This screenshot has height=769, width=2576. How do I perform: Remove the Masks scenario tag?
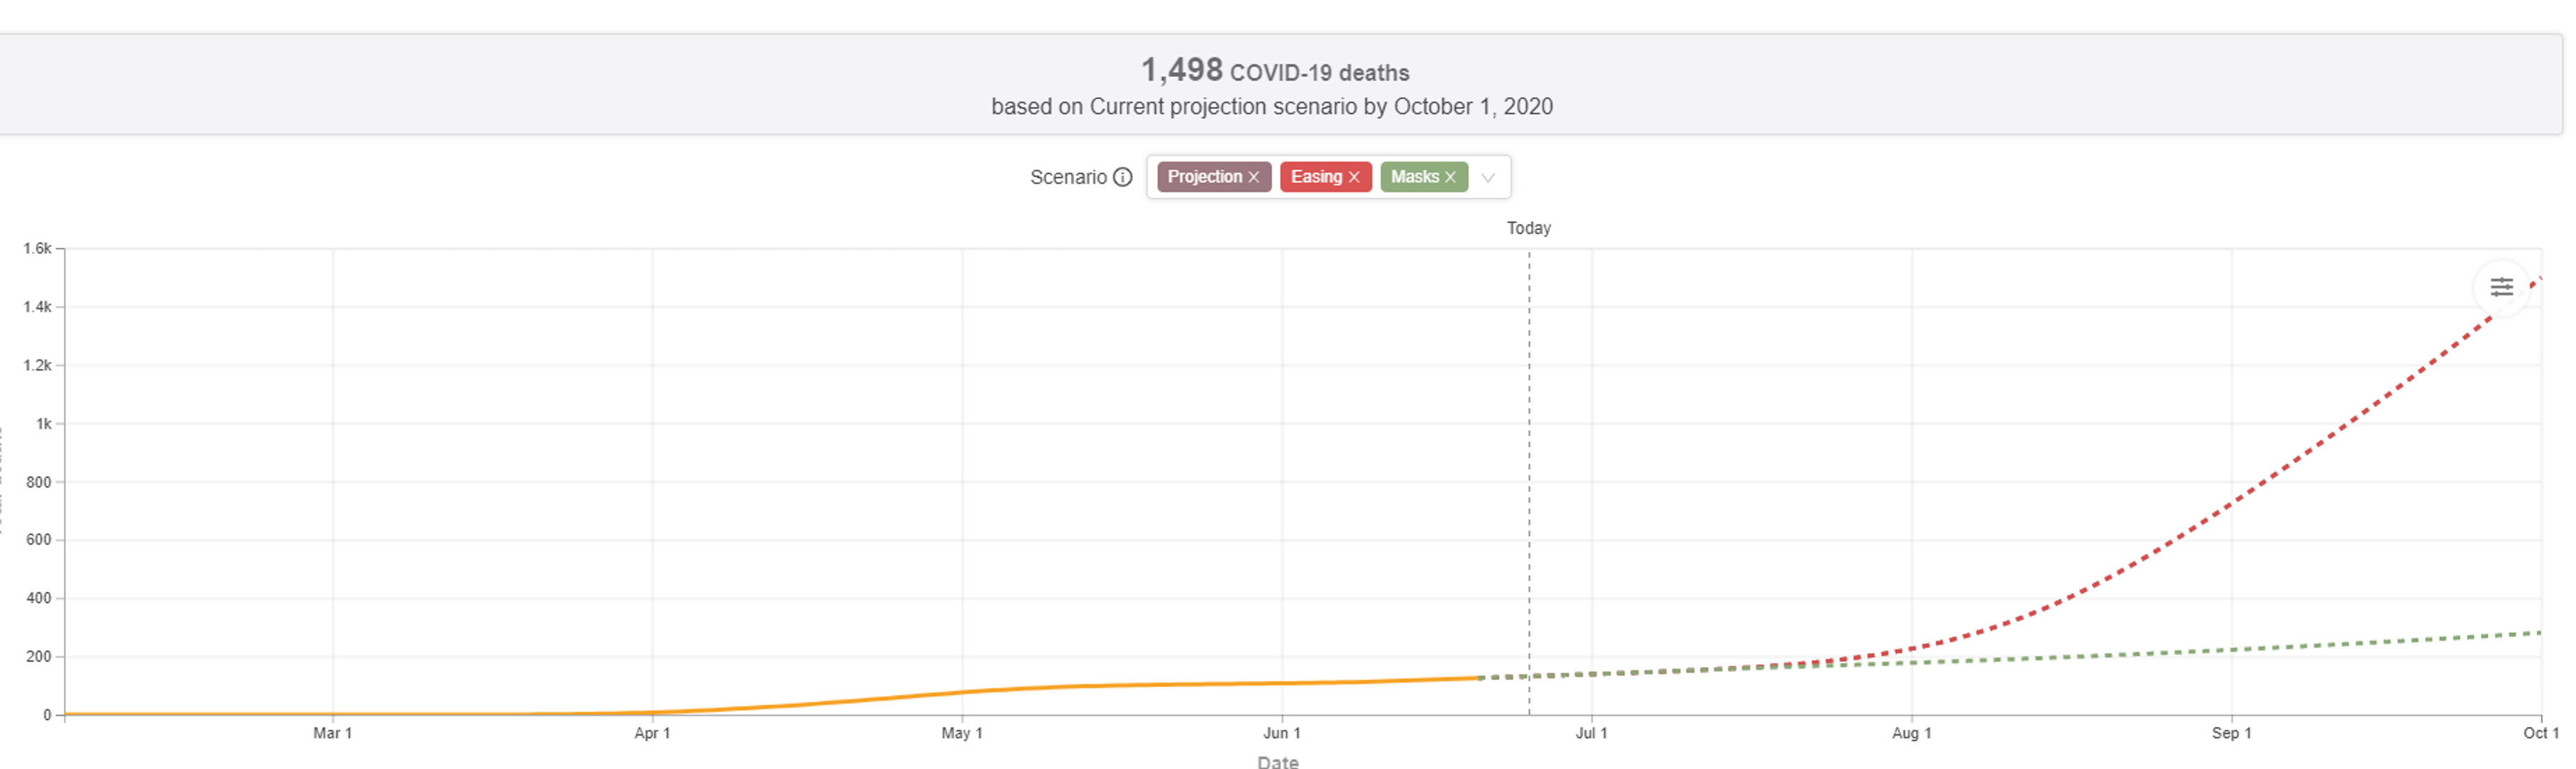tap(1450, 177)
